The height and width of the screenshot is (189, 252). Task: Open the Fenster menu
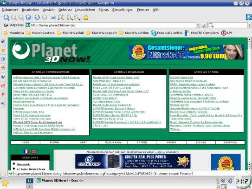(143, 10)
